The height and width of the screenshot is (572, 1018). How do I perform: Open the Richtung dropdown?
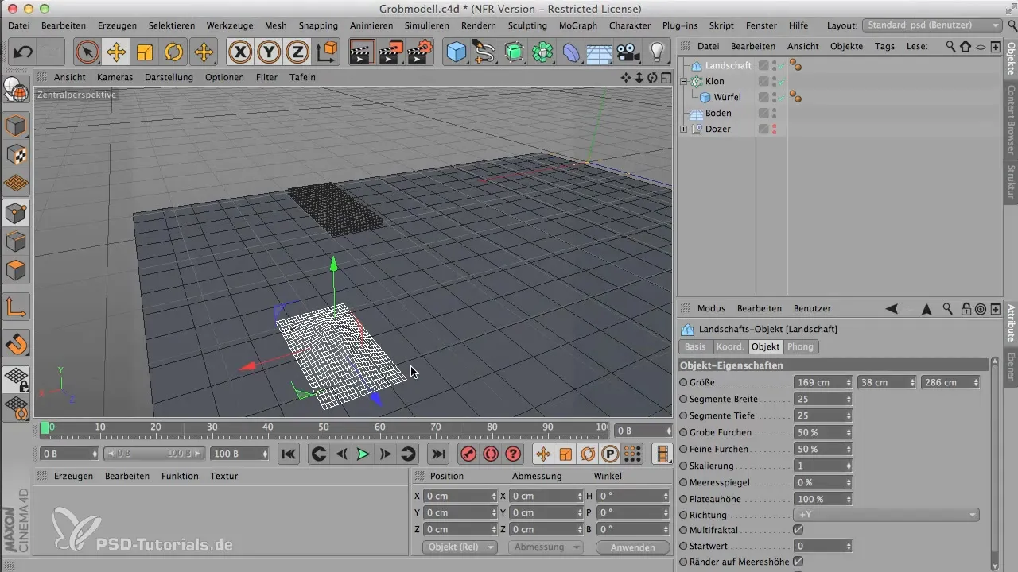pos(888,515)
